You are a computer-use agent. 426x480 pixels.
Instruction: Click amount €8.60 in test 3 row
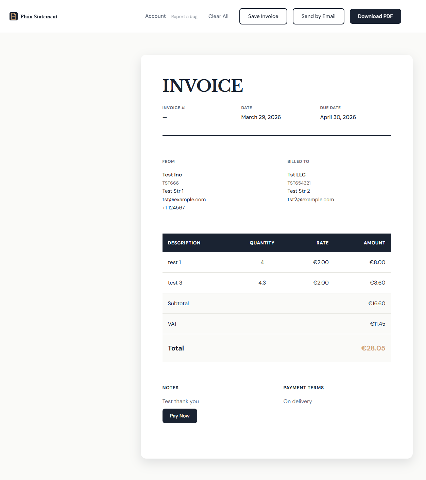coord(377,283)
